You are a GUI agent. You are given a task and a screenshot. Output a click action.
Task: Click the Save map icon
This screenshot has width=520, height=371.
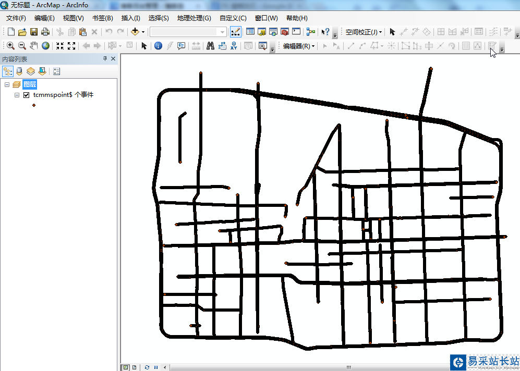(34, 32)
